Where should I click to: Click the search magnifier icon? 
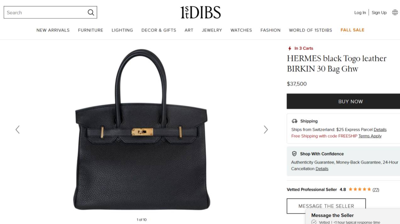tap(91, 13)
